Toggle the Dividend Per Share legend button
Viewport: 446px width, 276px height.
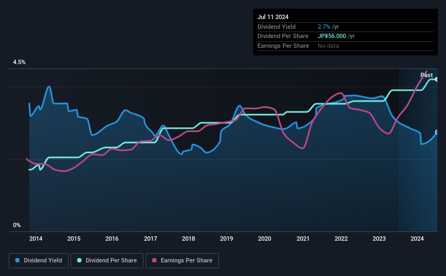107,261
